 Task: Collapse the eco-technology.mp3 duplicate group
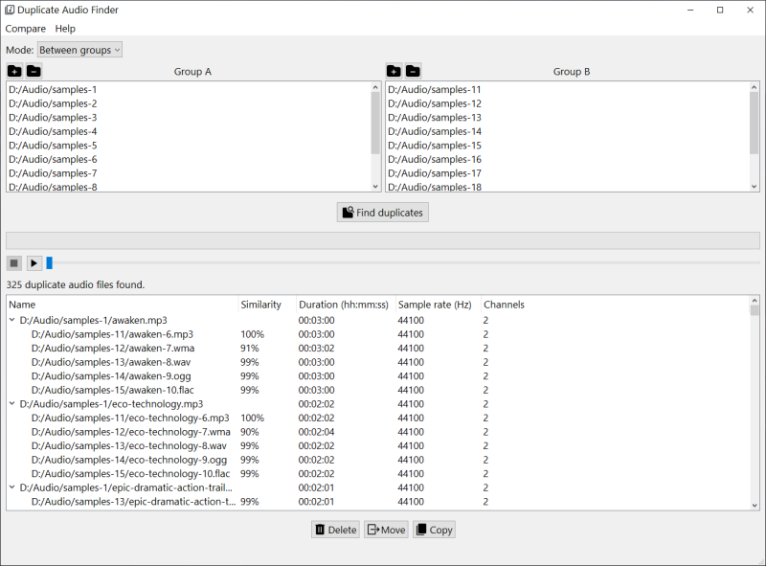coord(12,403)
